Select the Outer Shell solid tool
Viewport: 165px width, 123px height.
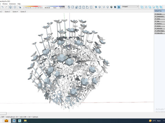coord(142,7)
